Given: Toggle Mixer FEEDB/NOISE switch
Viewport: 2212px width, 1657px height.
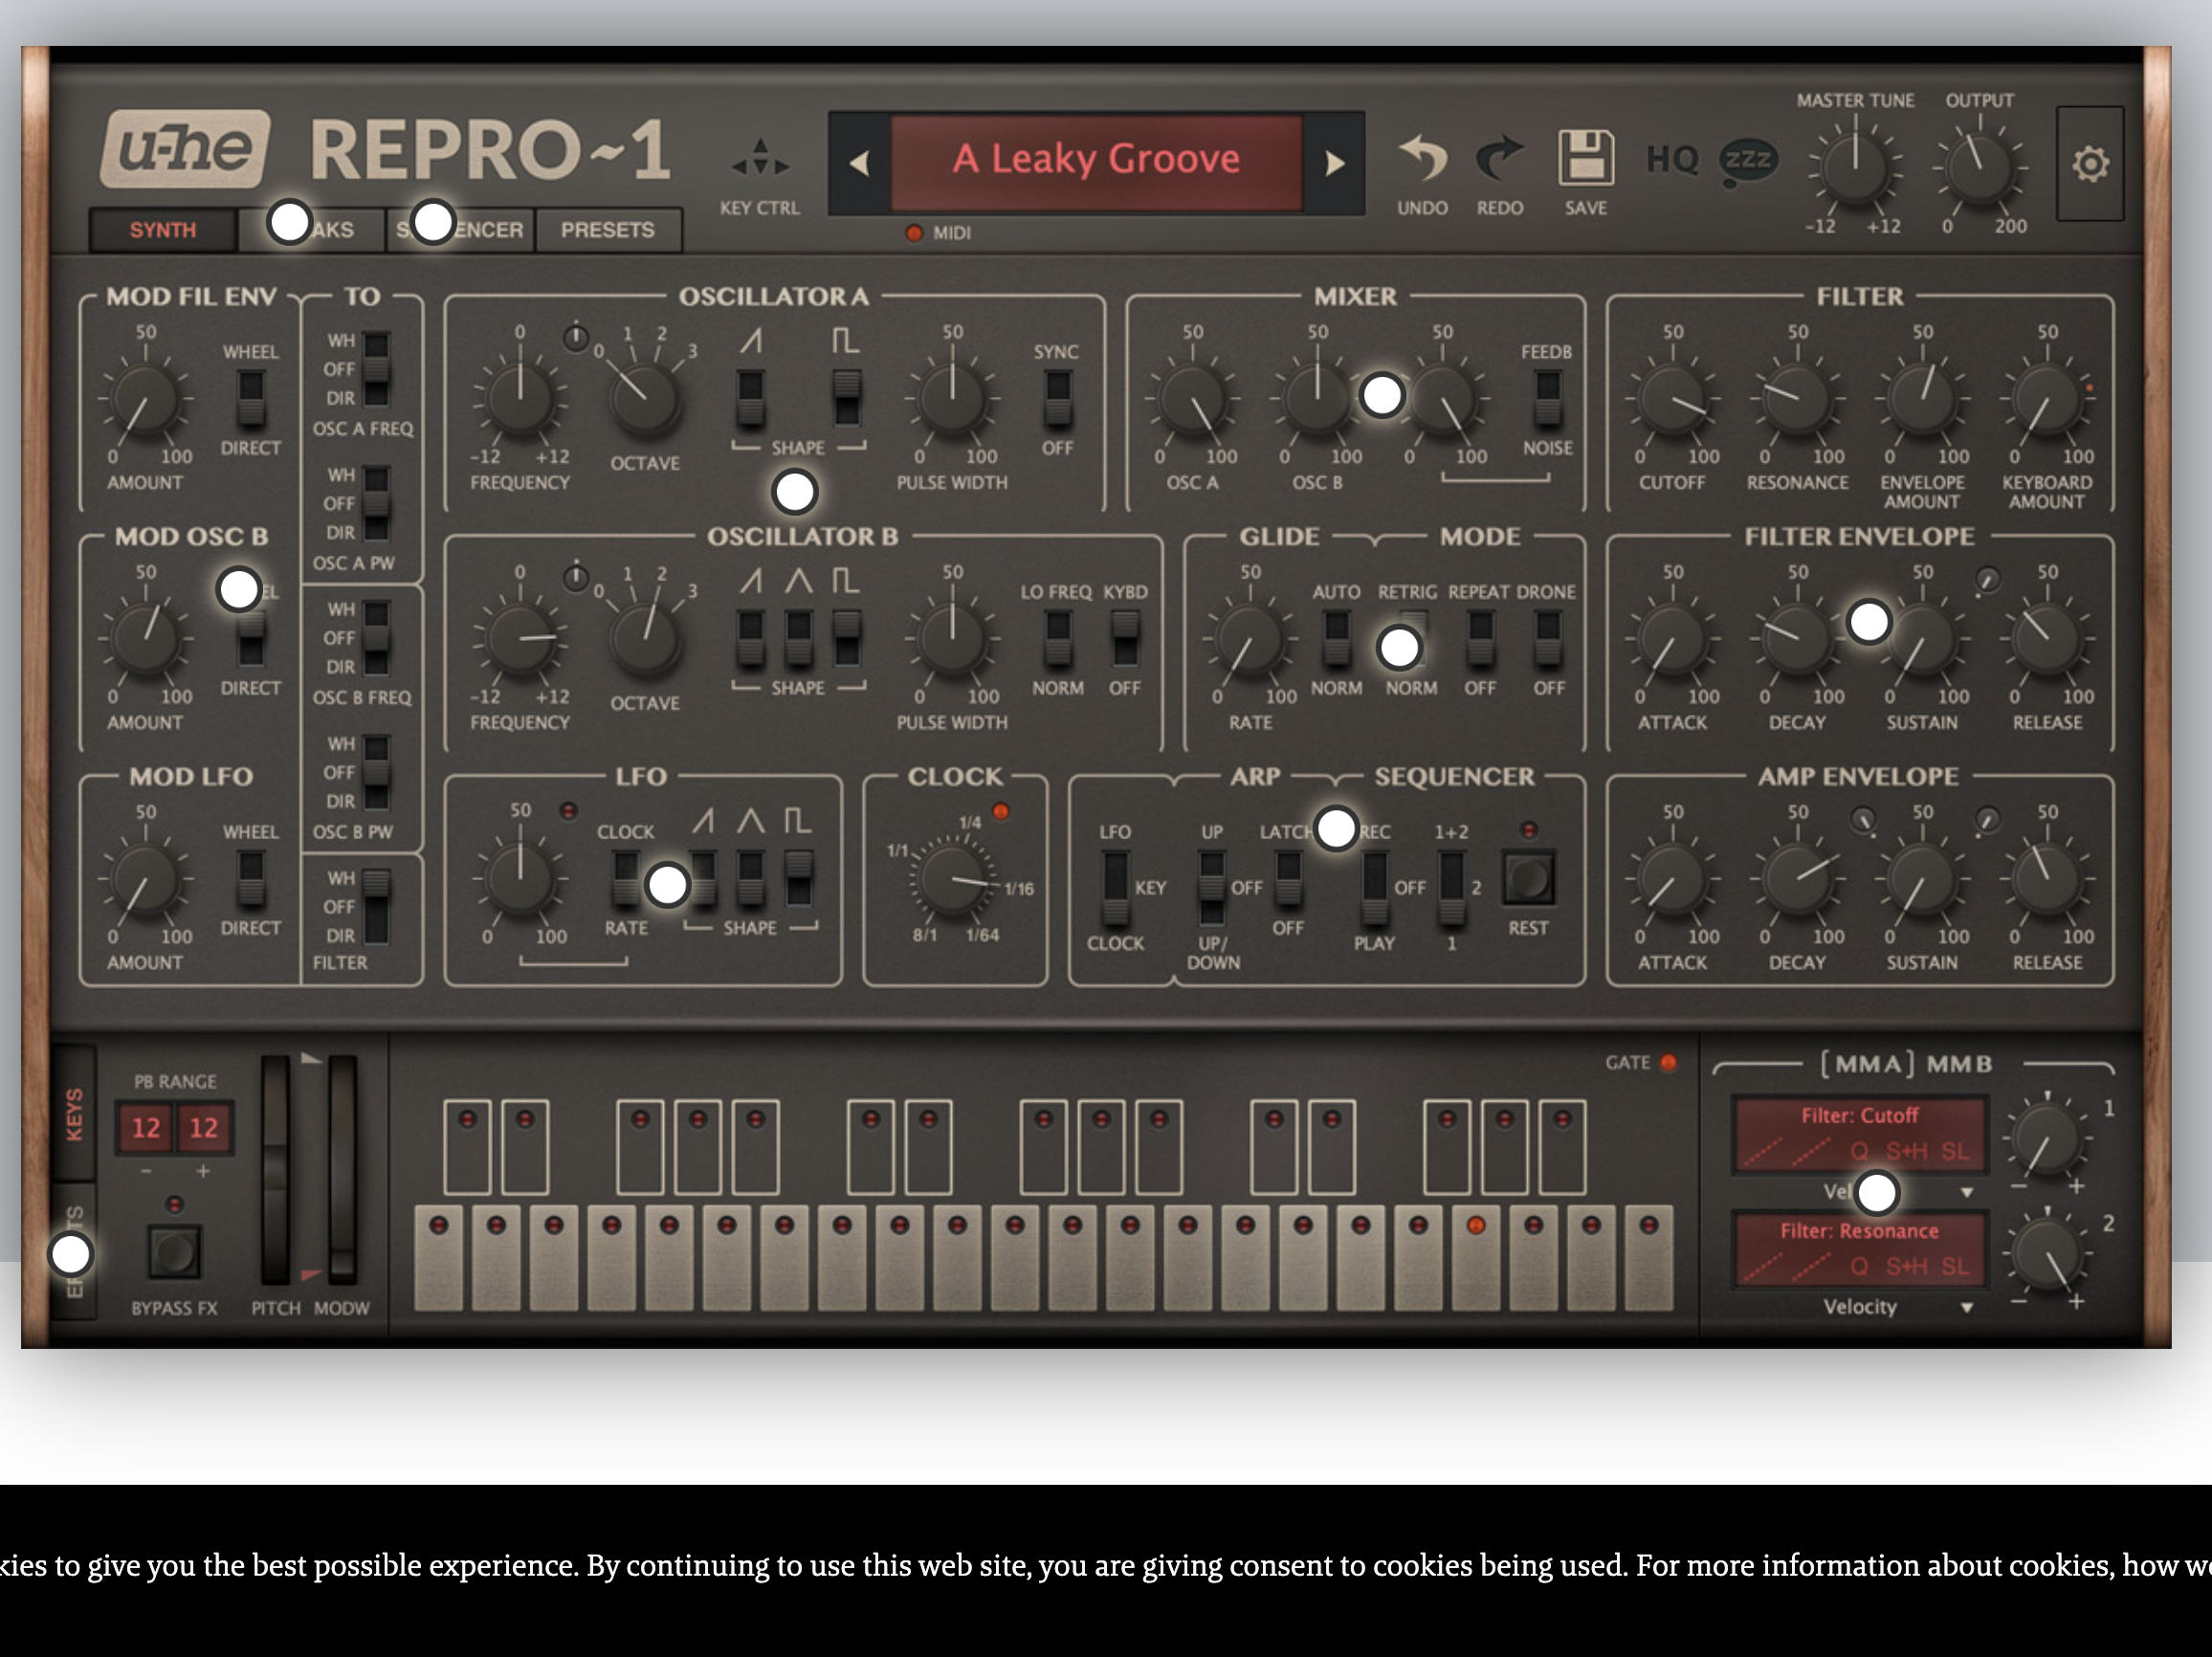Looking at the screenshot, I should point(1547,399).
